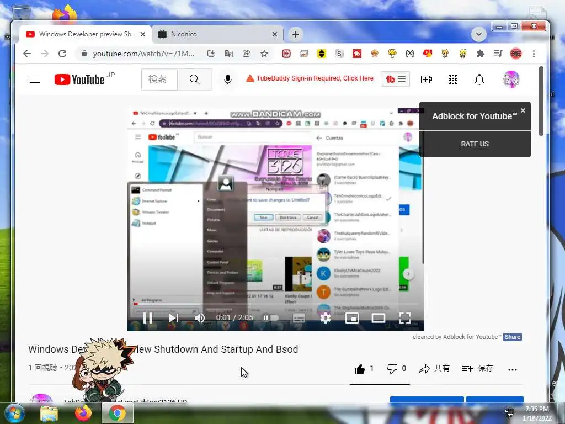Open the three-dot more actions under the video
Viewport: 565px width, 424px height.
click(513, 369)
